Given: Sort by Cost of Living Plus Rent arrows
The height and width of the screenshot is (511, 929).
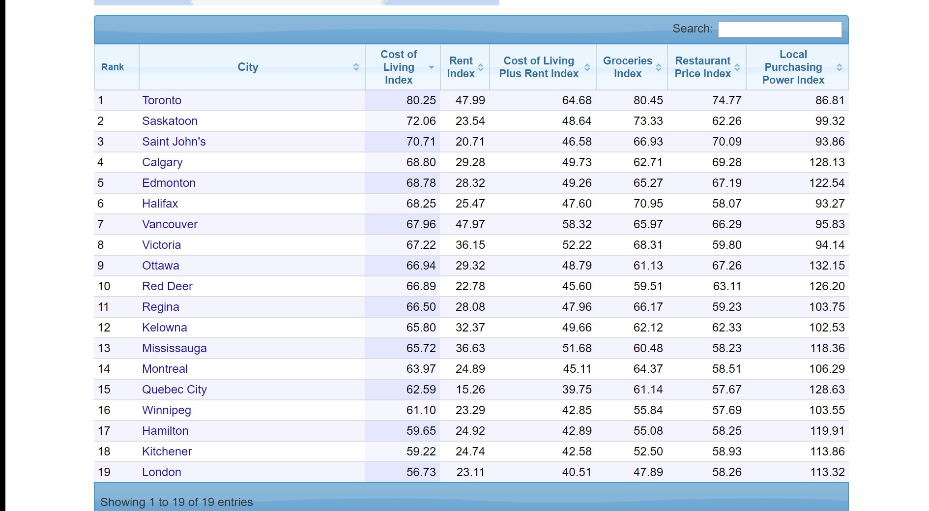Looking at the screenshot, I should point(587,67).
